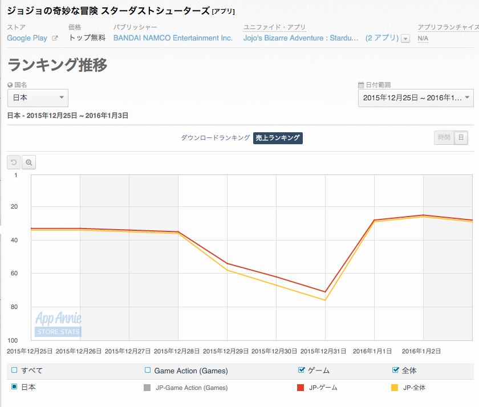Enable the Game Action (Games) checkbox
The image size is (479, 407).
tap(148, 370)
